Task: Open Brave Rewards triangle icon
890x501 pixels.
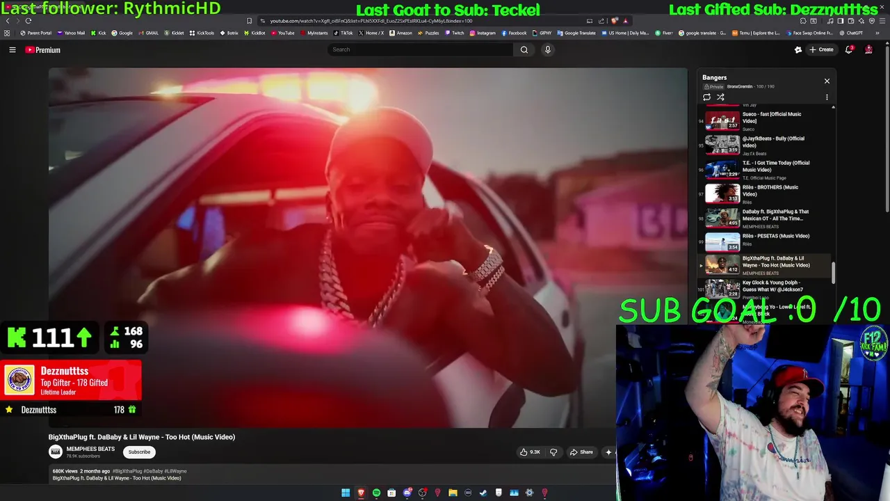Action: (x=625, y=21)
